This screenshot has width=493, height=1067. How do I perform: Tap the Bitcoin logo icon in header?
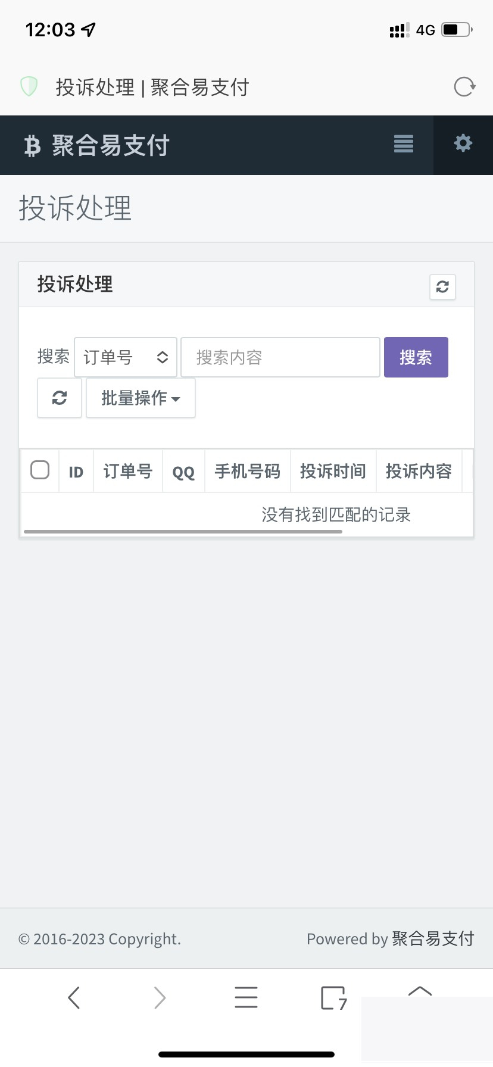[x=32, y=146]
